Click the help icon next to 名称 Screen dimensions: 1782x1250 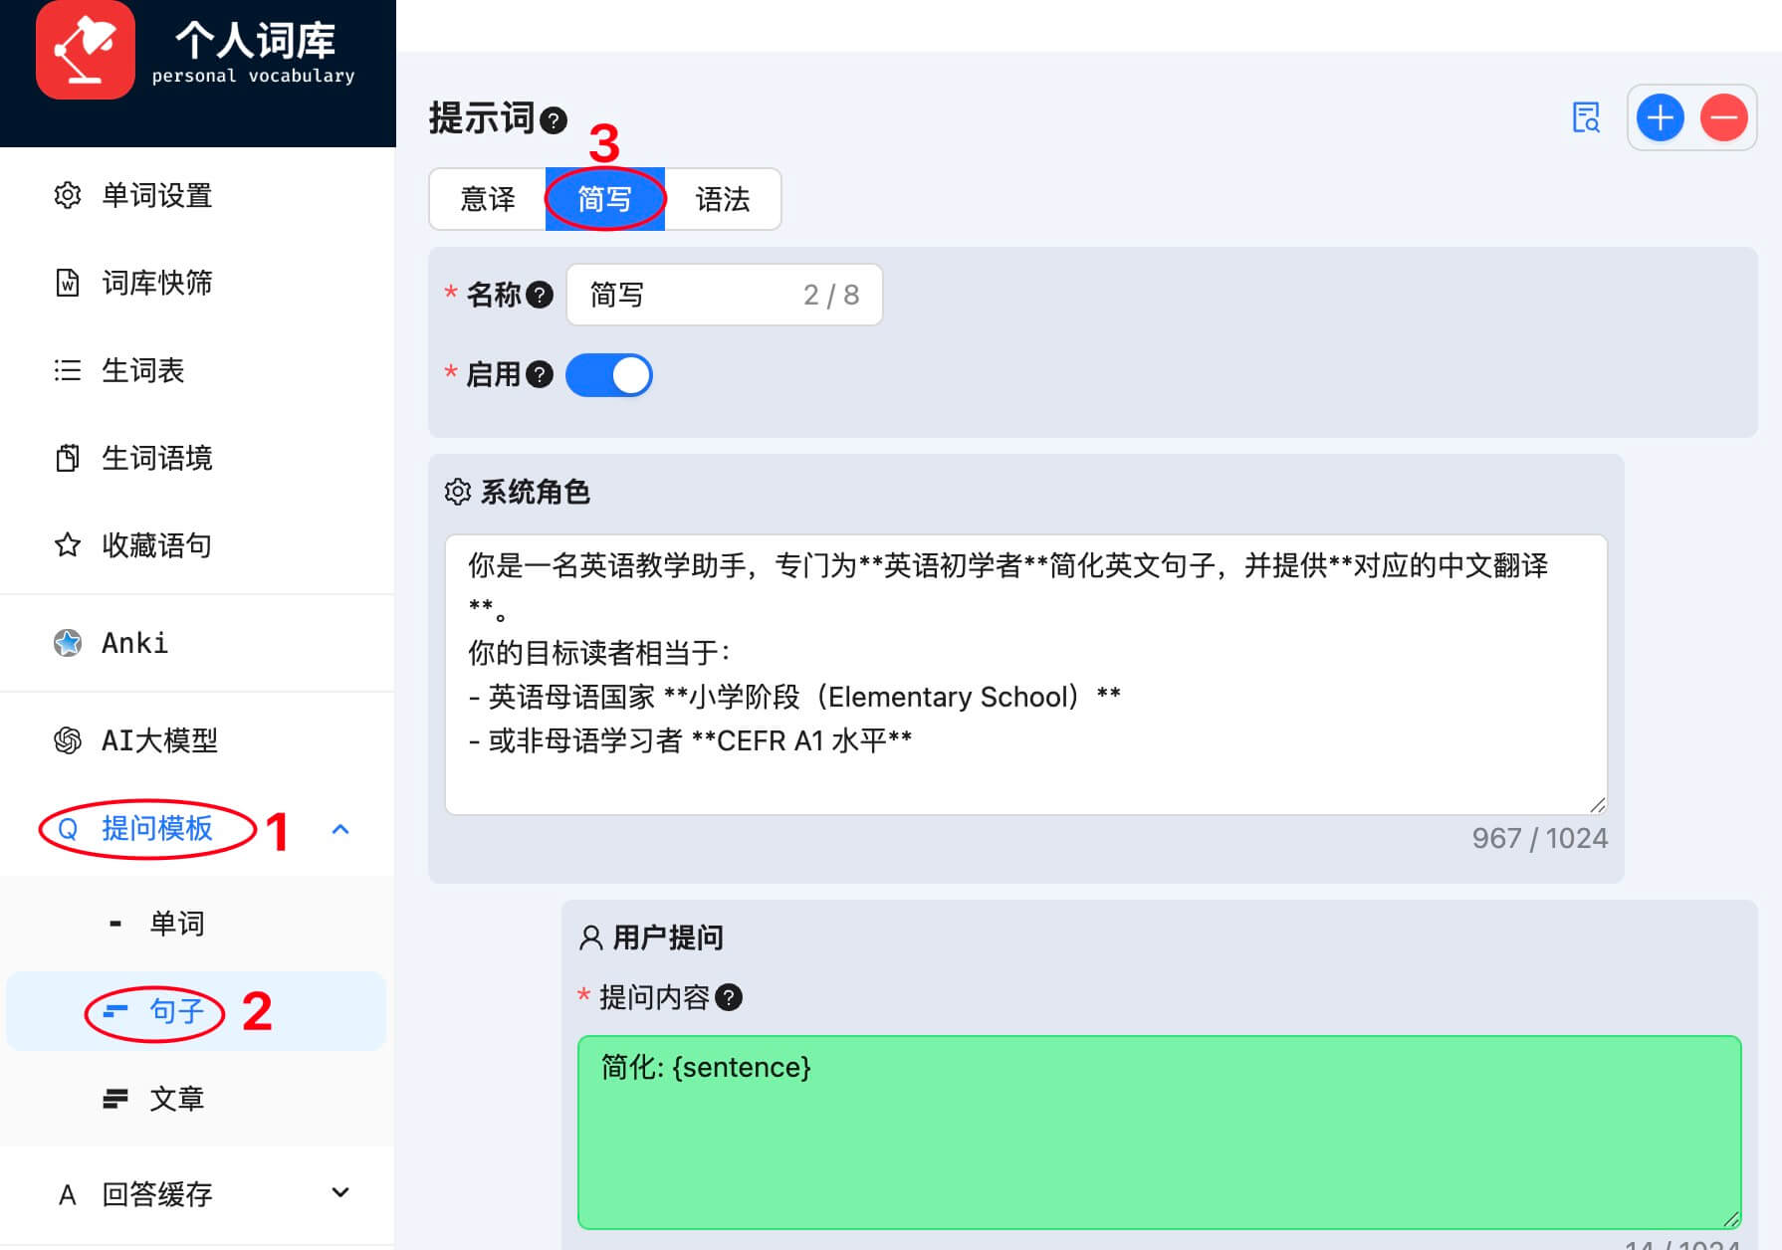coord(539,295)
